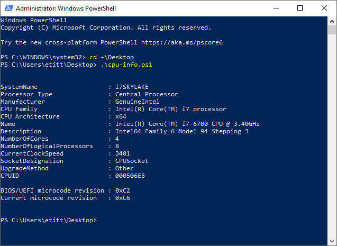Screen dimensions: 337x246
Task: Click the last prompt line at bottom
Action: (49, 220)
